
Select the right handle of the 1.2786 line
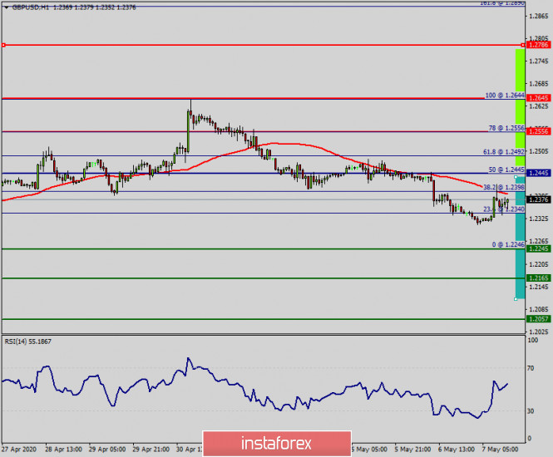click(523, 45)
